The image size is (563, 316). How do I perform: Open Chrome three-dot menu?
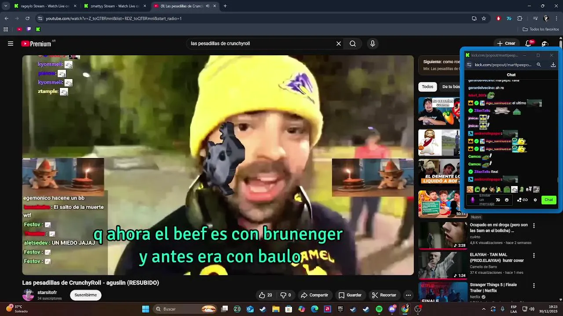557,18
